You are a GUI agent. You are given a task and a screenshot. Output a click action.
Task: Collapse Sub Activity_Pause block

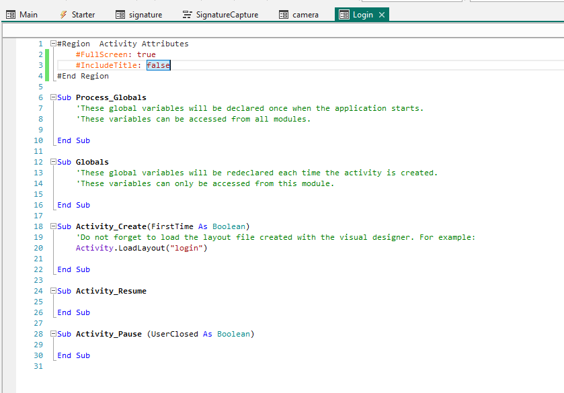point(53,334)
